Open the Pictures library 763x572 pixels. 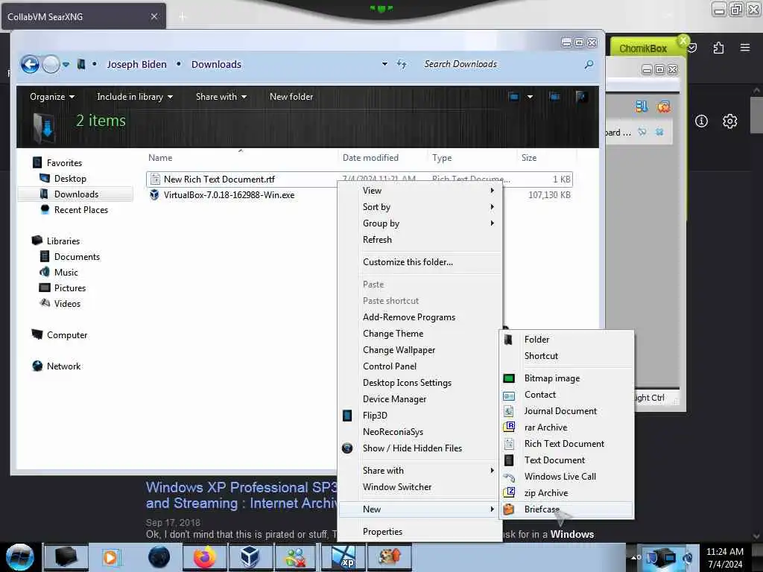coord(69,288)
